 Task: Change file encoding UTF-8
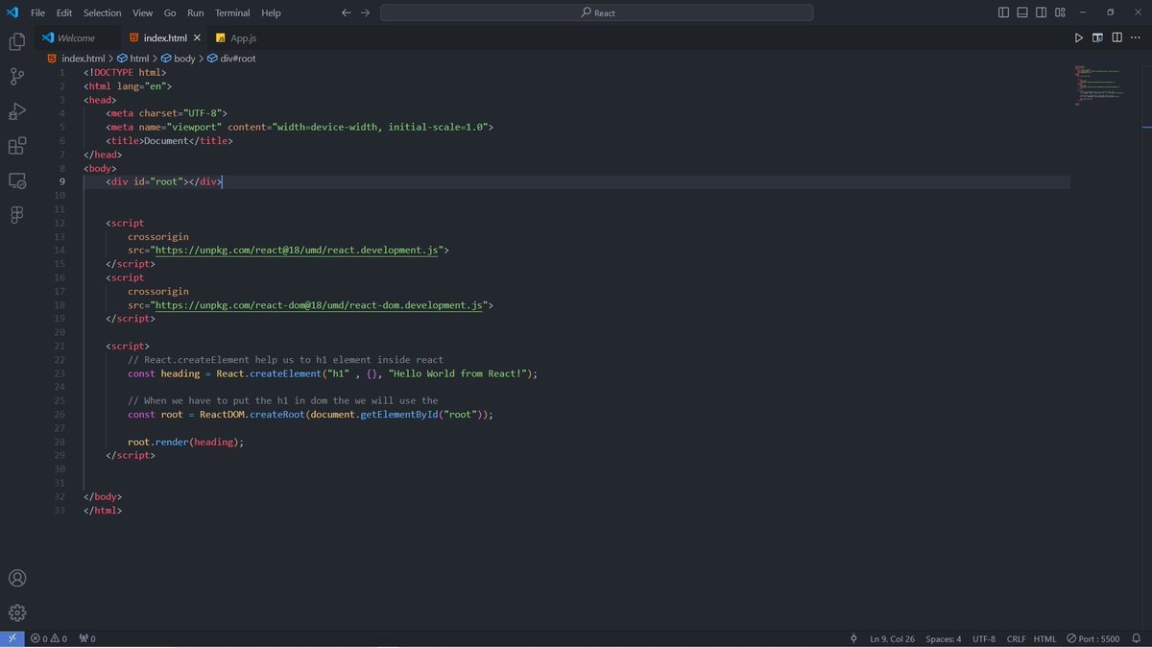pyautogui.click(x=984, y=638)
